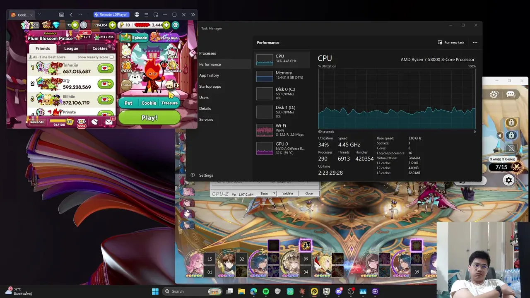
Task: Open the LDPlayer keyboard mapping icon
Action: 62,15
